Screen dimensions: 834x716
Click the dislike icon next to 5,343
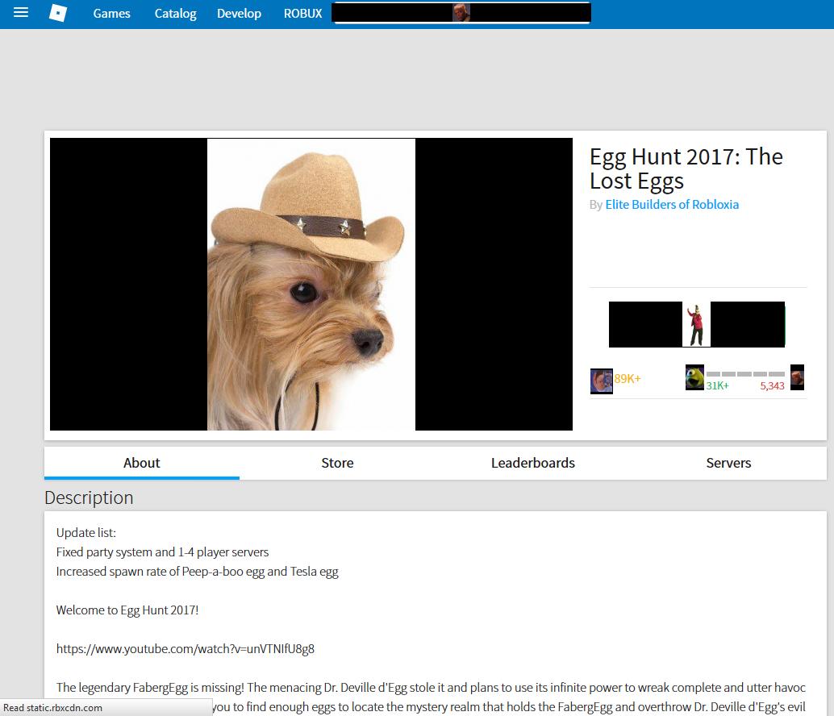tap(797, 377)
